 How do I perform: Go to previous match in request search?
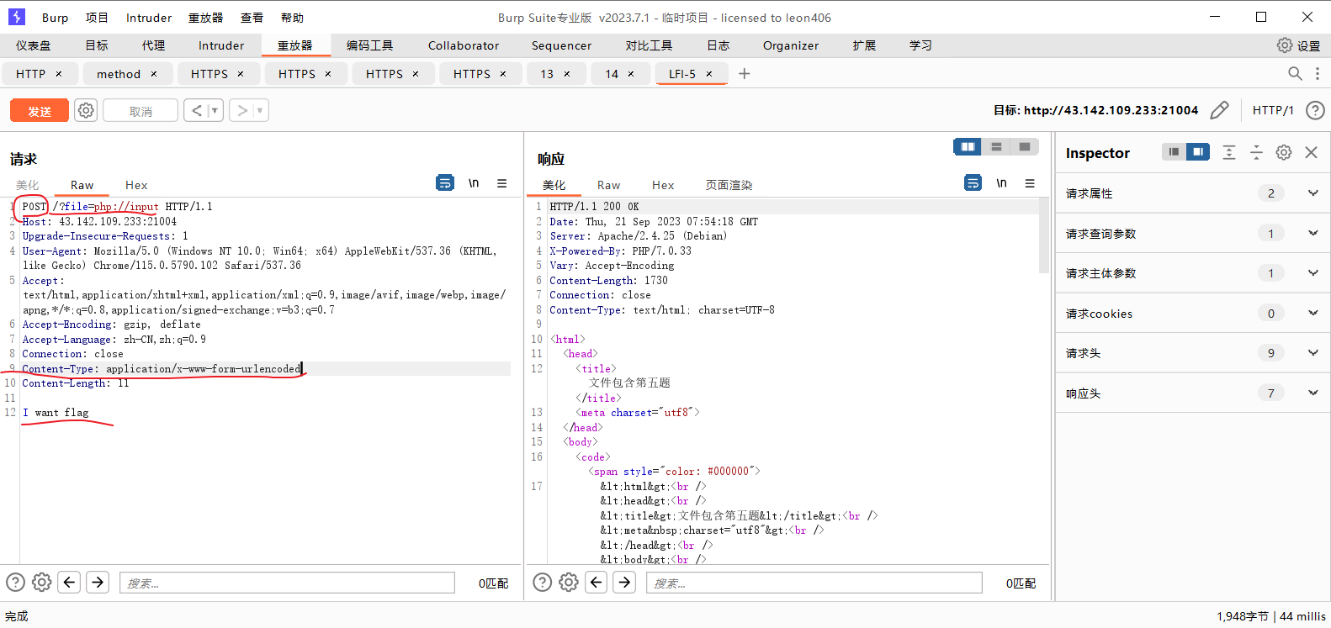70,582
